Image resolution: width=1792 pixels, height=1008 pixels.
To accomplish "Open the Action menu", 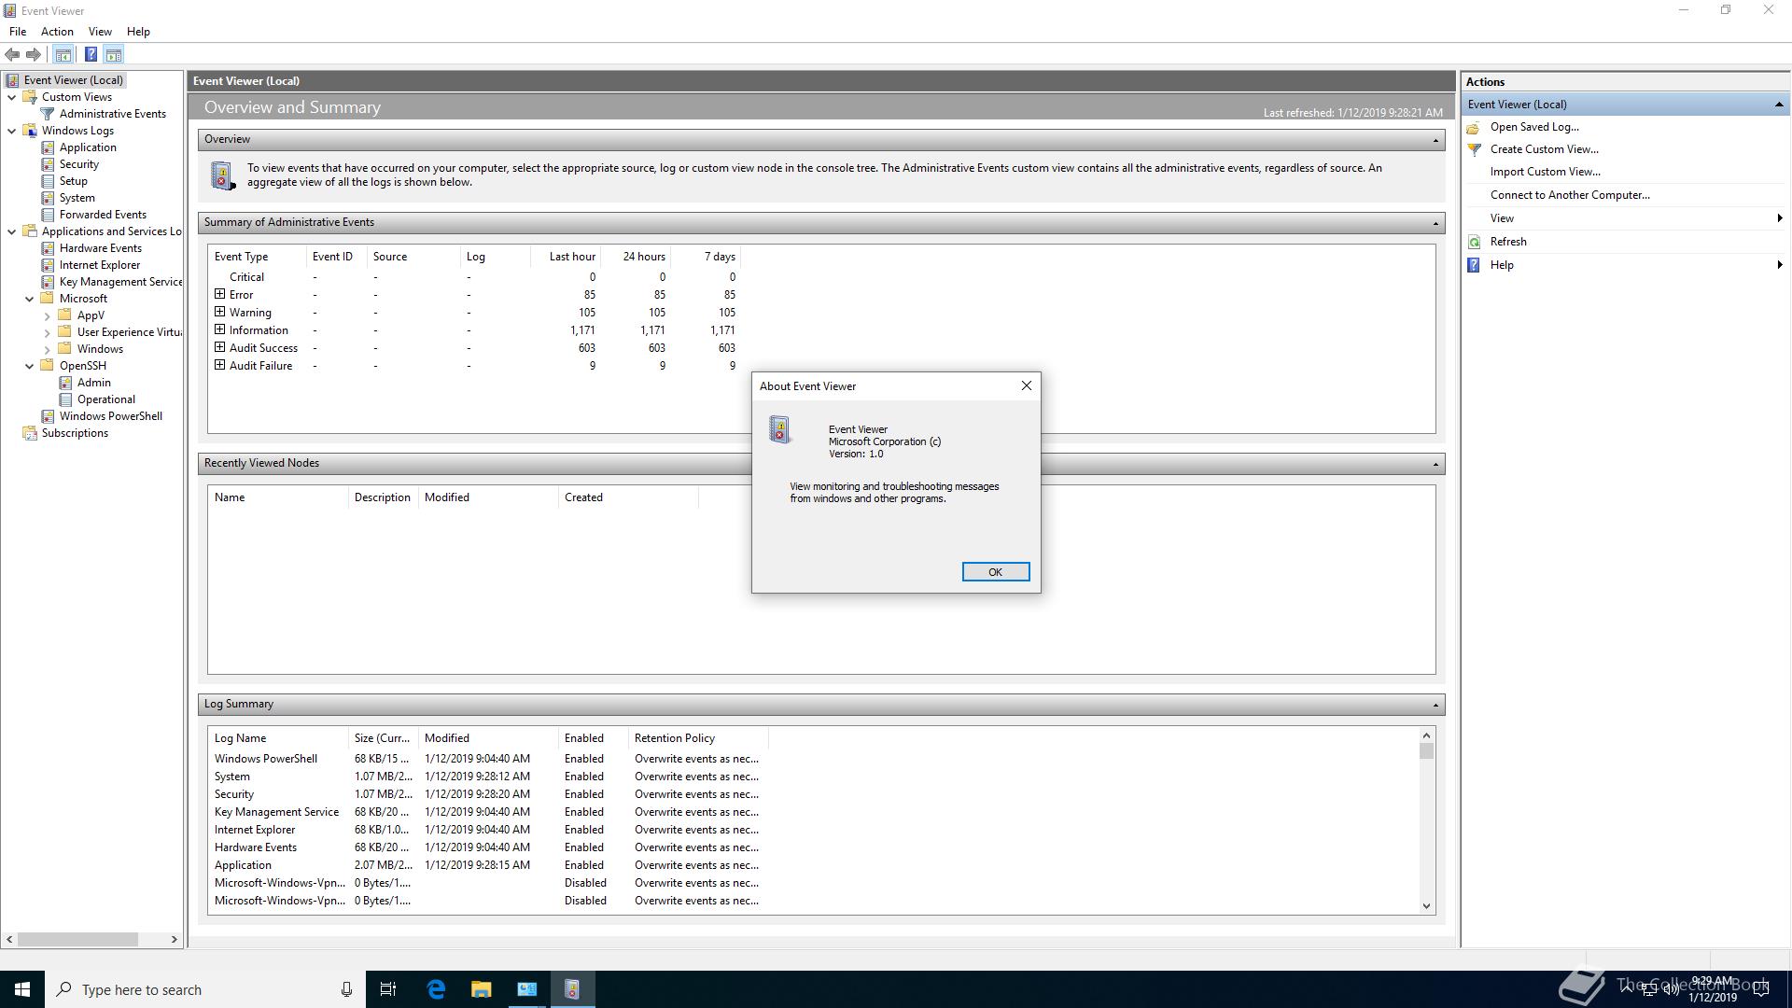I will tap(57, 31).
